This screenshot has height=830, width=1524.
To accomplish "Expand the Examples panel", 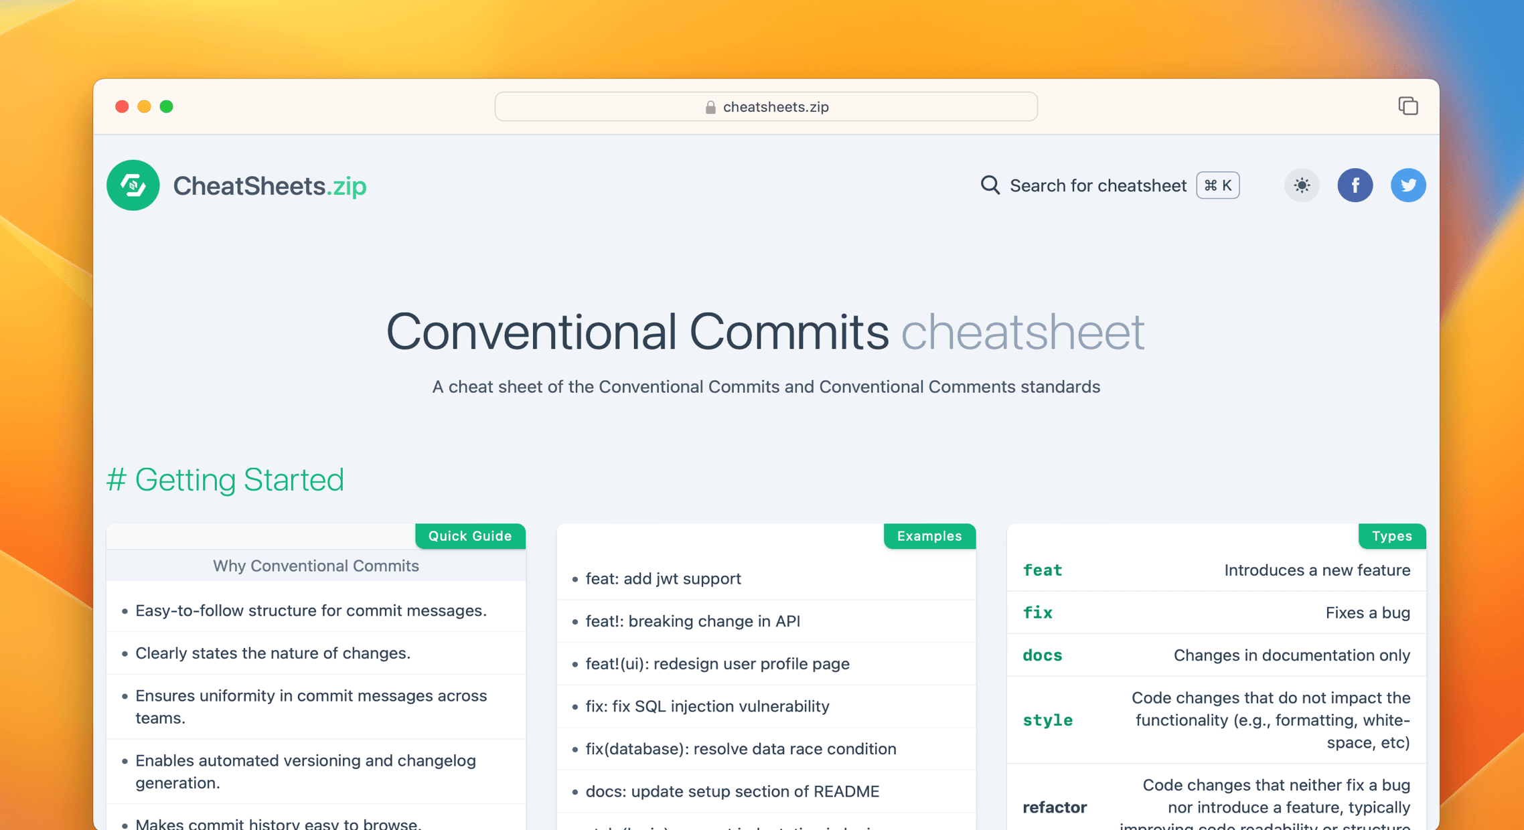I will pos(929,535).
